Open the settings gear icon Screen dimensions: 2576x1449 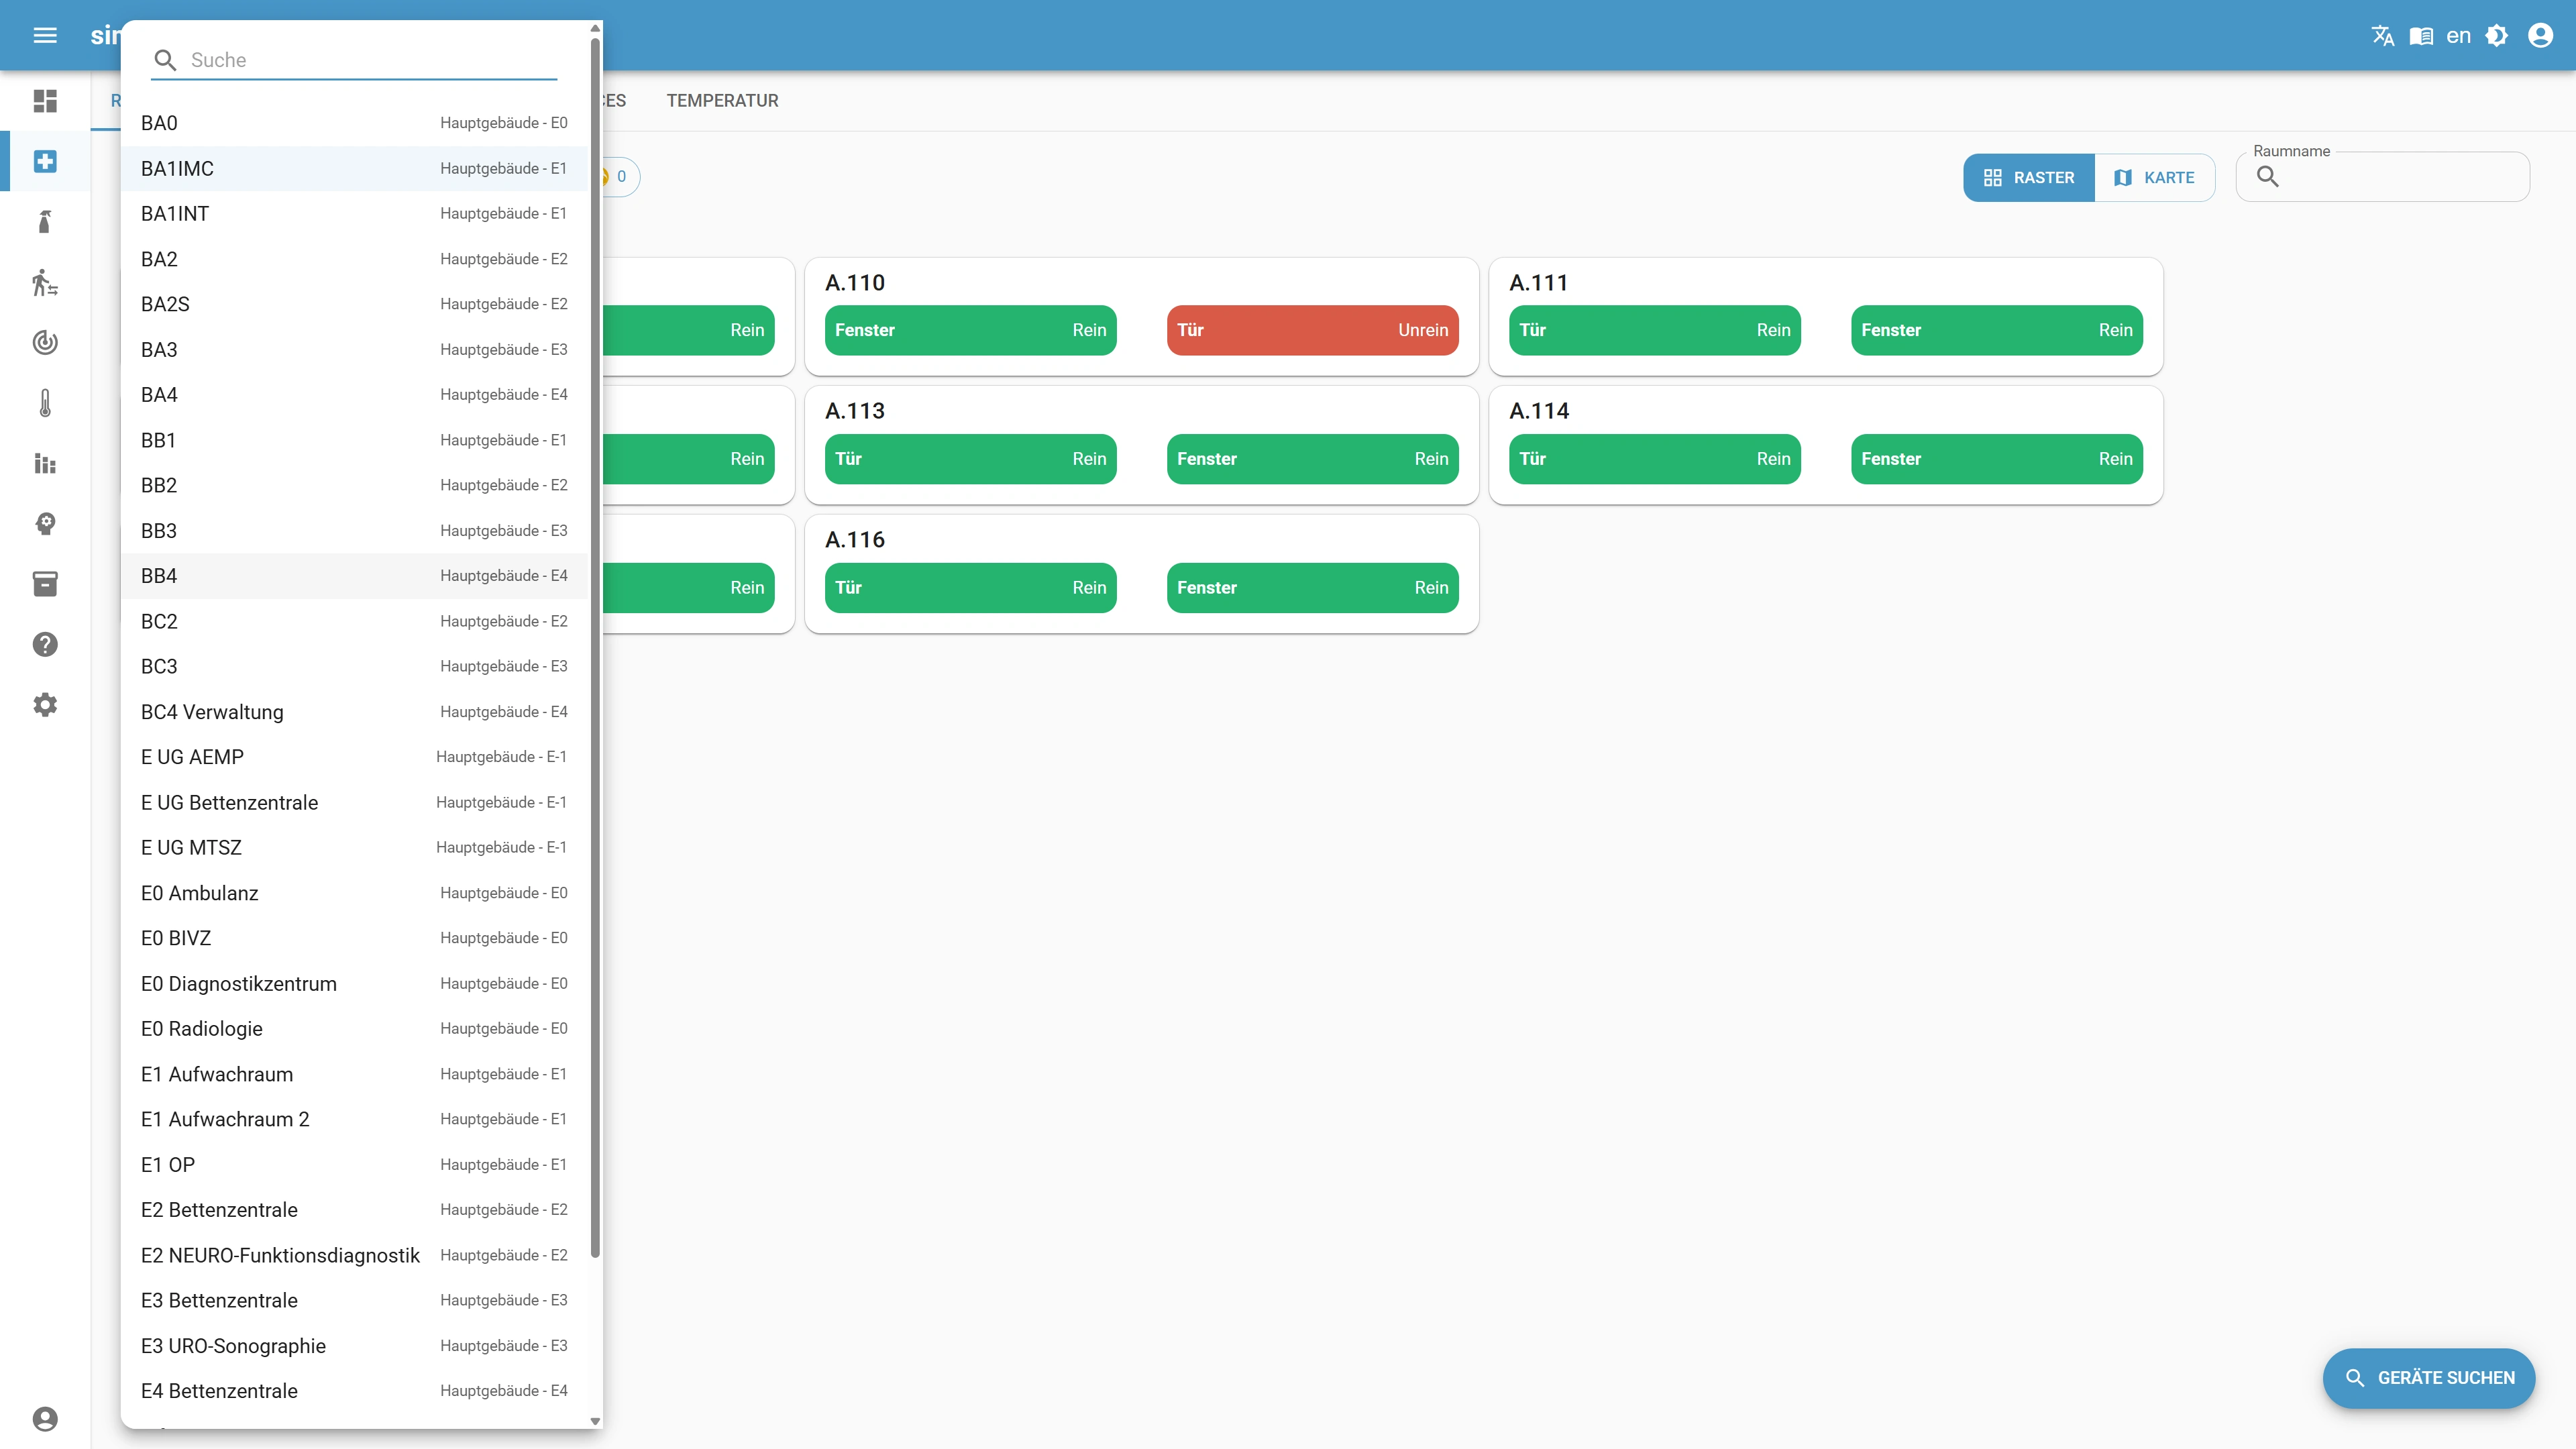click(45, 705)
